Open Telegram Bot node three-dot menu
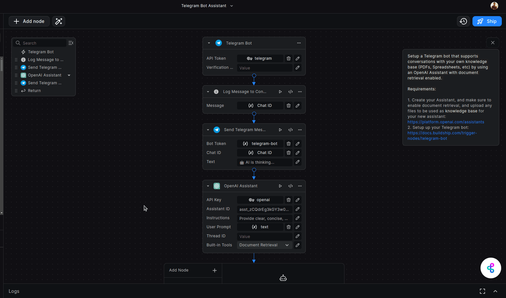The image size is (506, 298). pyautogui.click(x=299, y=43)
